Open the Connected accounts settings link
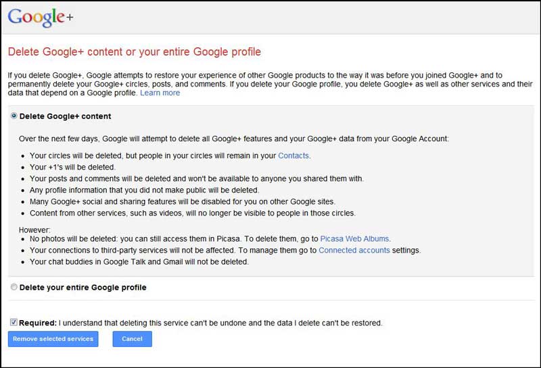The image size is (541, 368). tap(354, 250)
